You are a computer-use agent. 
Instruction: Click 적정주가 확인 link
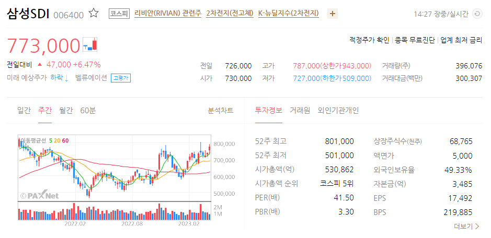[369, 40]
